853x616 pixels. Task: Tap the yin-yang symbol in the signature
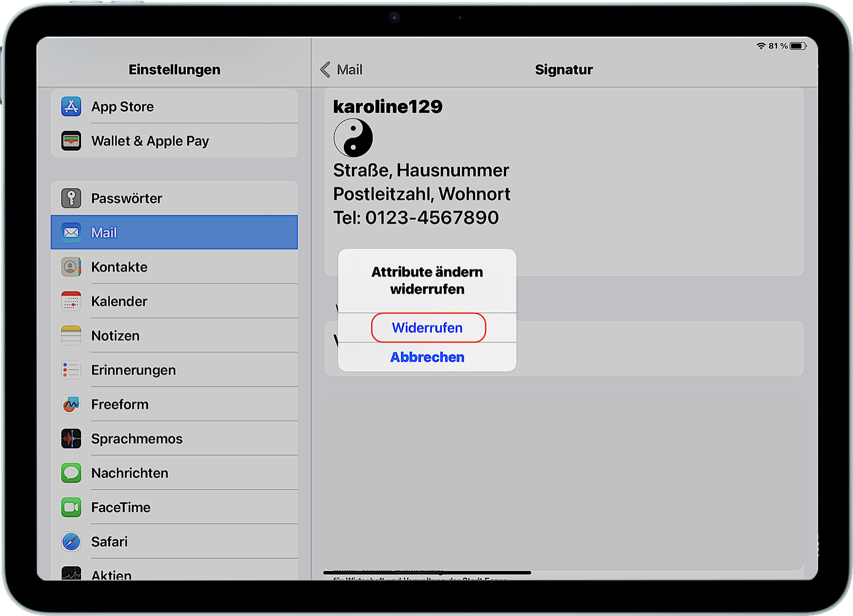pyautogui.click(x=353, y=138)
